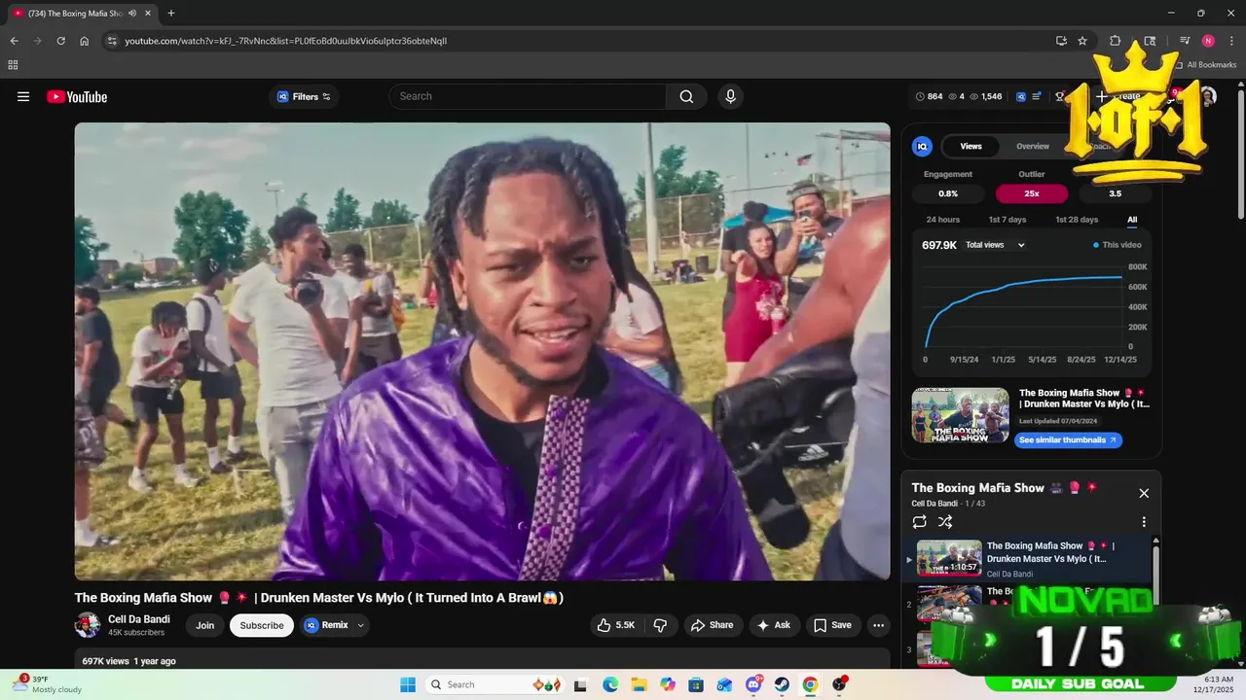Open the trophy achievements icon
Viewport: 1246px width, 700px height.
tap(1059, 96)
